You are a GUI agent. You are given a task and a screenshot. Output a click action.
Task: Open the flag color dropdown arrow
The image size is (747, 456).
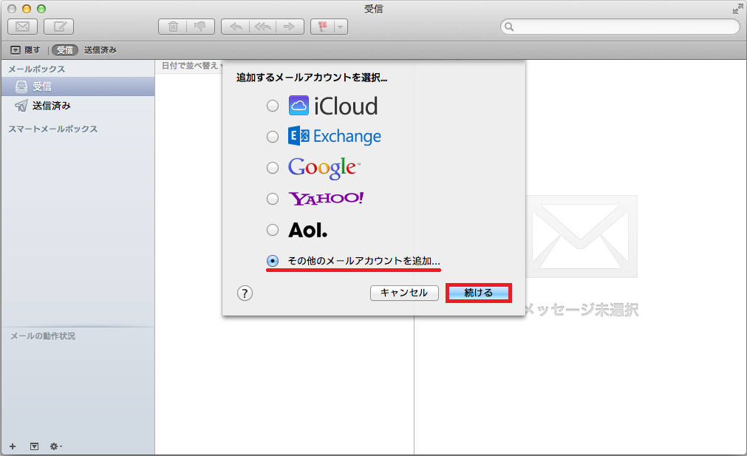[340, 27]
